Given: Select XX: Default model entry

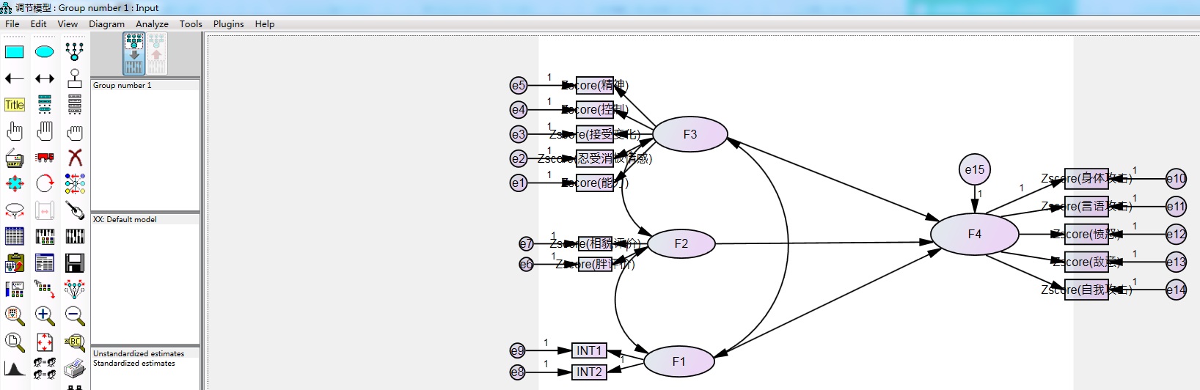Looking at the screenshot, I should (x=125, y=219).
